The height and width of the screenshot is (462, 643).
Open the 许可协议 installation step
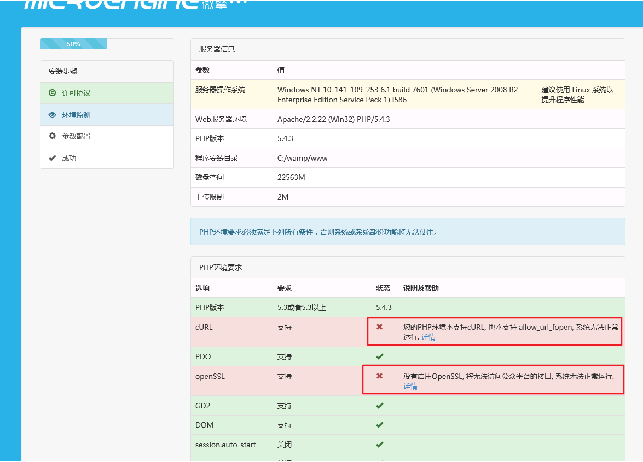[107, 93]
